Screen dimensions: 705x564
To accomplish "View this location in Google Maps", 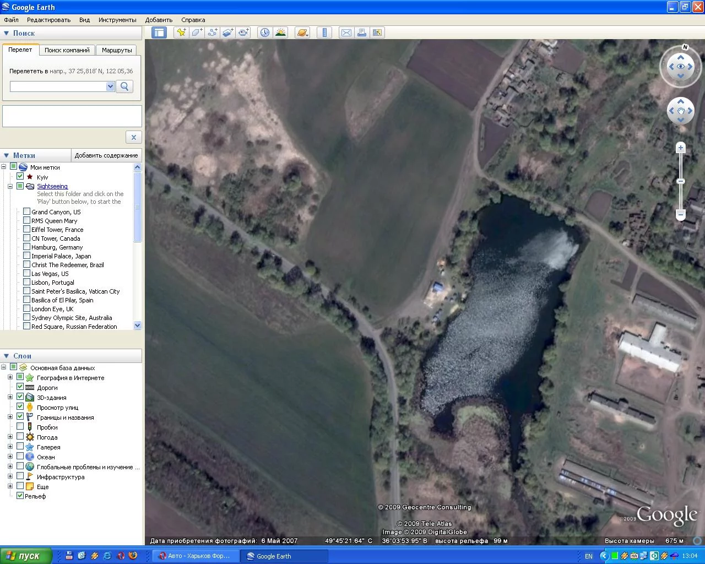I will (377, 32).
